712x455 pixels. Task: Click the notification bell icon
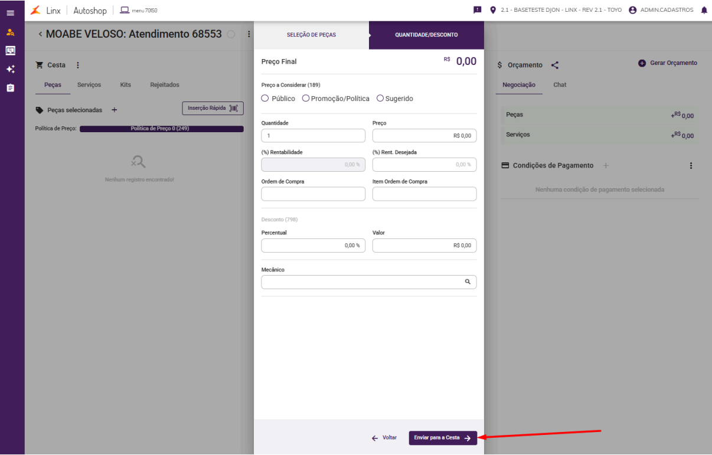click(x=704, y=10)
